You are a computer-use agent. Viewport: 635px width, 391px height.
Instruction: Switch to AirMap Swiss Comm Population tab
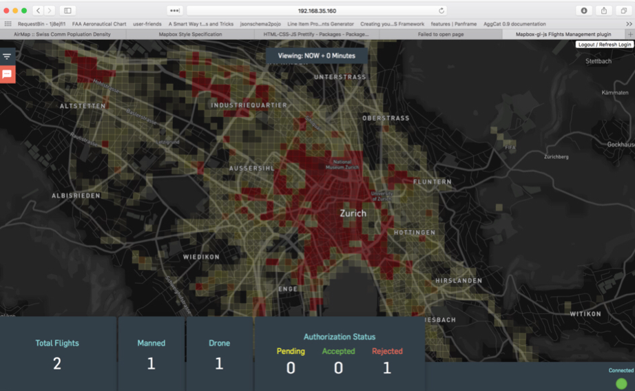(x=62, y=34)
